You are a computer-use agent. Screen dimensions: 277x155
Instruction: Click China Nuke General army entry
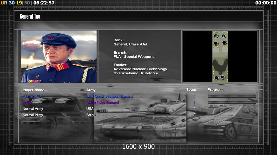pyautogui.click(x=103, y=102)
